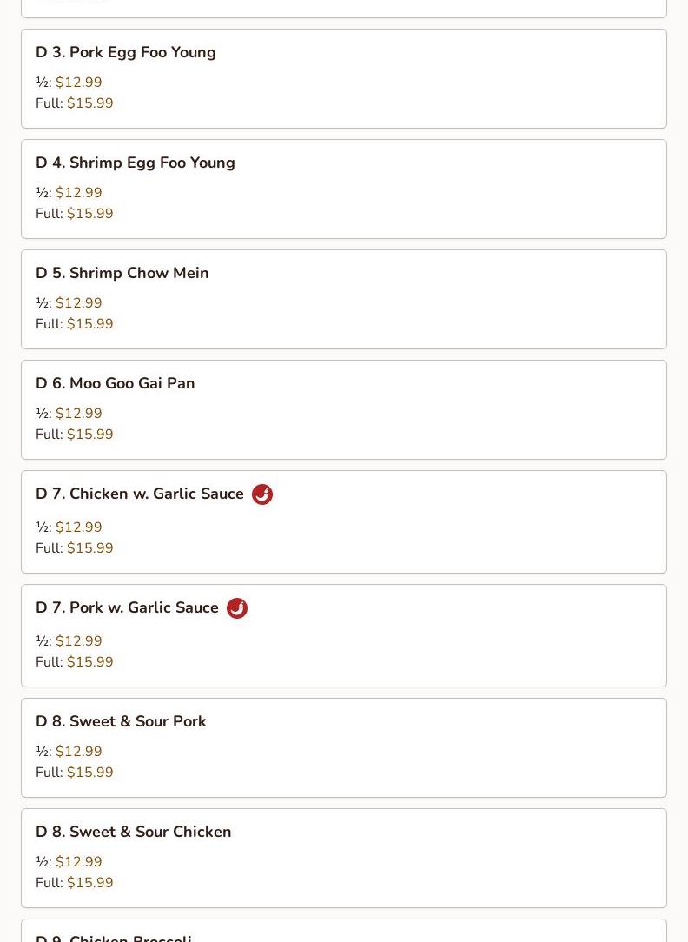This screenshot has height=942, width=688.
Task: Click Full $15.99 price for Pork Egg Foo Young
Action: pos(90,103)
